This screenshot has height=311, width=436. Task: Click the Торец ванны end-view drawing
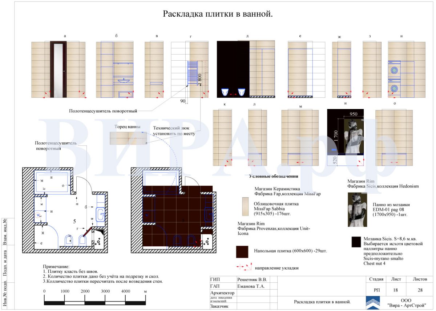click(129, 138)
